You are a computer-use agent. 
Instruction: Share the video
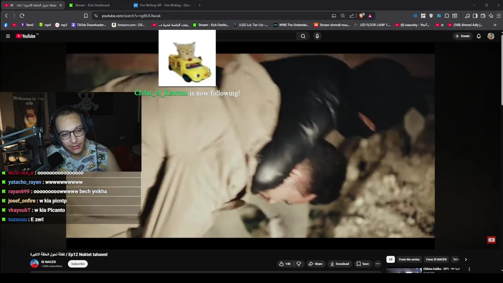316,264
